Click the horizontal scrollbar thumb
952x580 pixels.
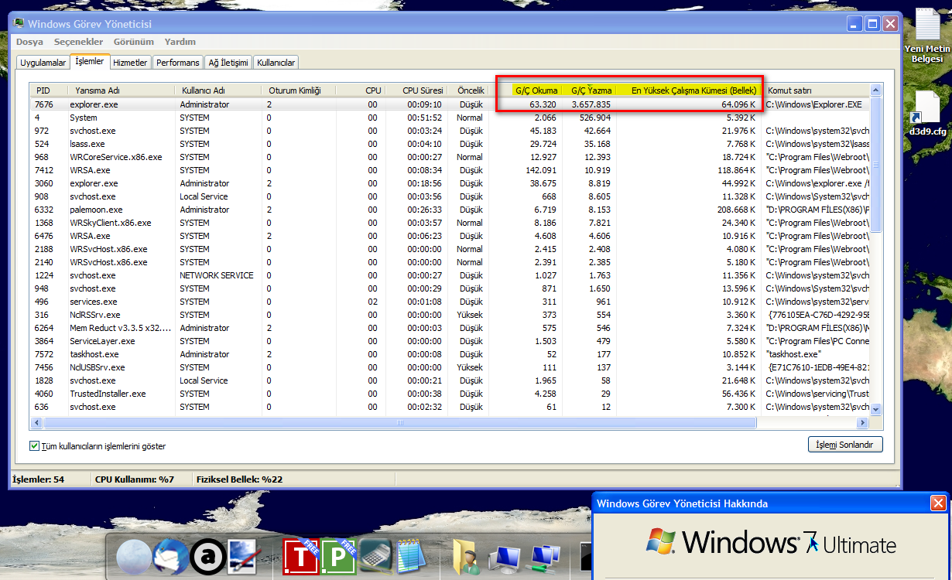(x=400, y=423)
